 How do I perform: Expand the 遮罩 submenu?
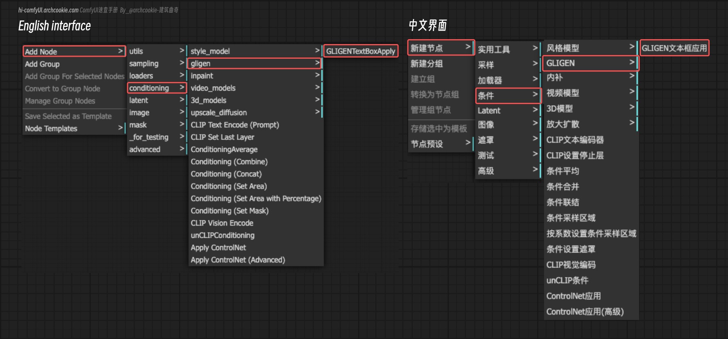(x=508, y=140)
